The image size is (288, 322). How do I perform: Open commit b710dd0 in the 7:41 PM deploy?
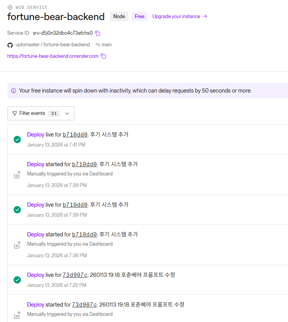click(x=75, y=135)
